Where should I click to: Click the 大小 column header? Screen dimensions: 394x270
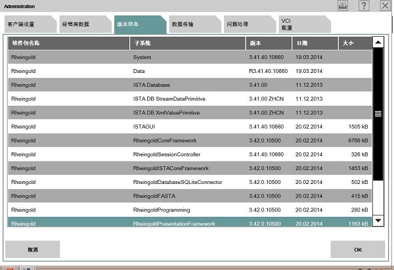pyautogui.click(x=355, y=43)
